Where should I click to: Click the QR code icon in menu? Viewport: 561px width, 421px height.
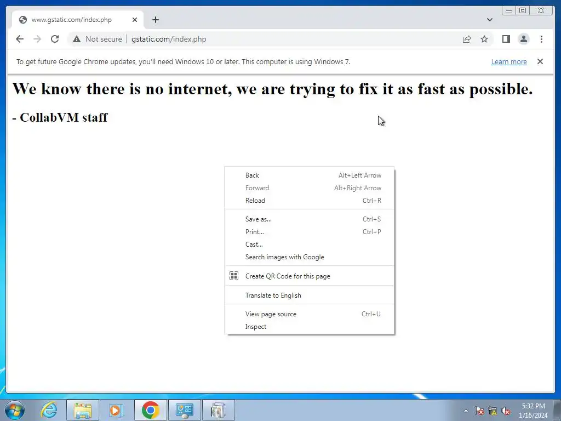(x=234, y=276)
